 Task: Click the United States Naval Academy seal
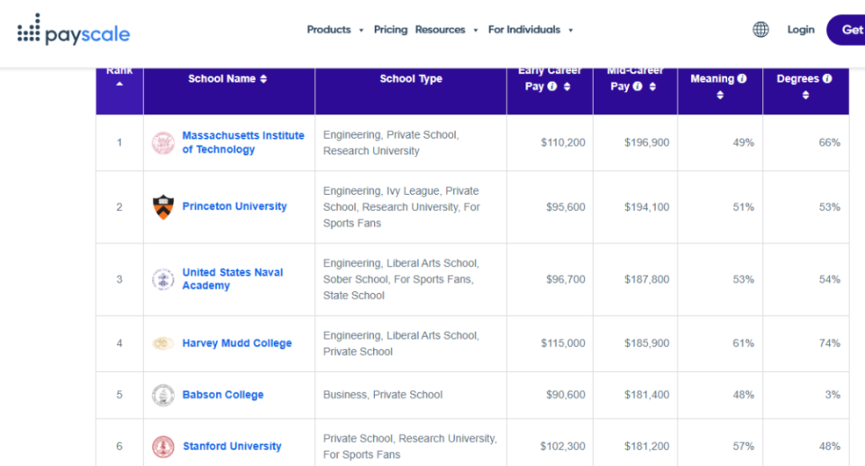tap(163, 279)
